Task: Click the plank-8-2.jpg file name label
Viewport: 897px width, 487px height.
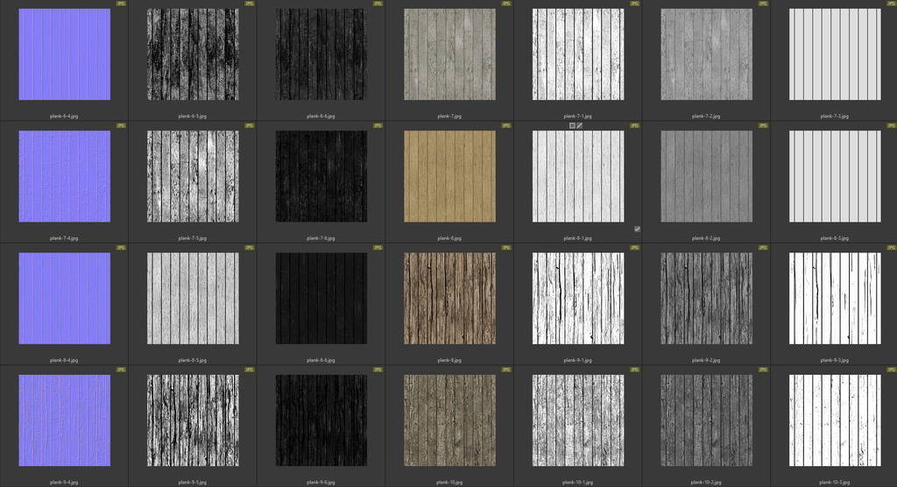Action: coord(706,237)
